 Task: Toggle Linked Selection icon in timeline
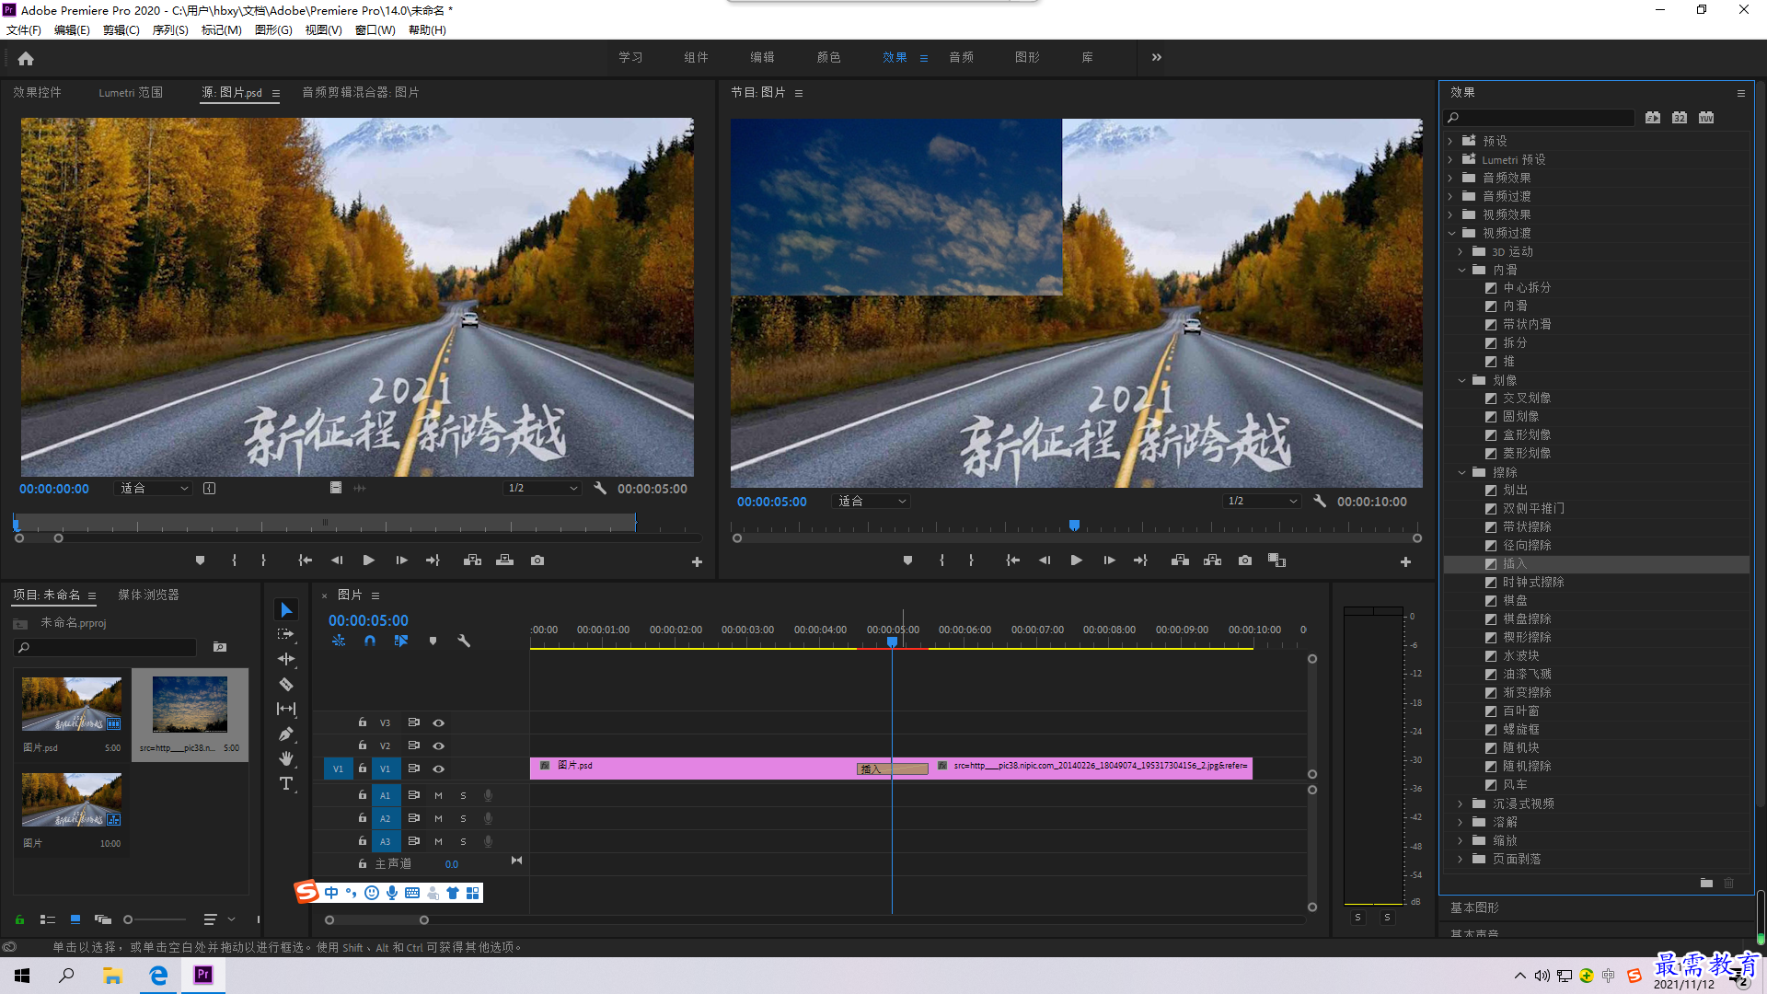[x=401, y=641]
